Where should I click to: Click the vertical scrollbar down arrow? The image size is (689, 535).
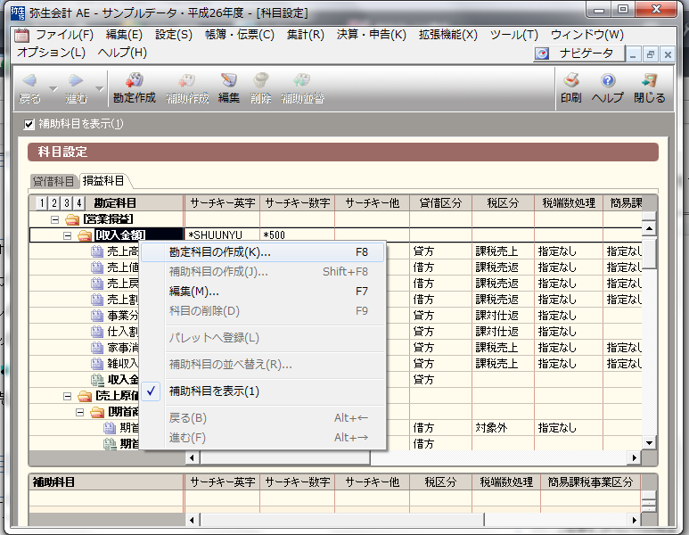point(649,442)
